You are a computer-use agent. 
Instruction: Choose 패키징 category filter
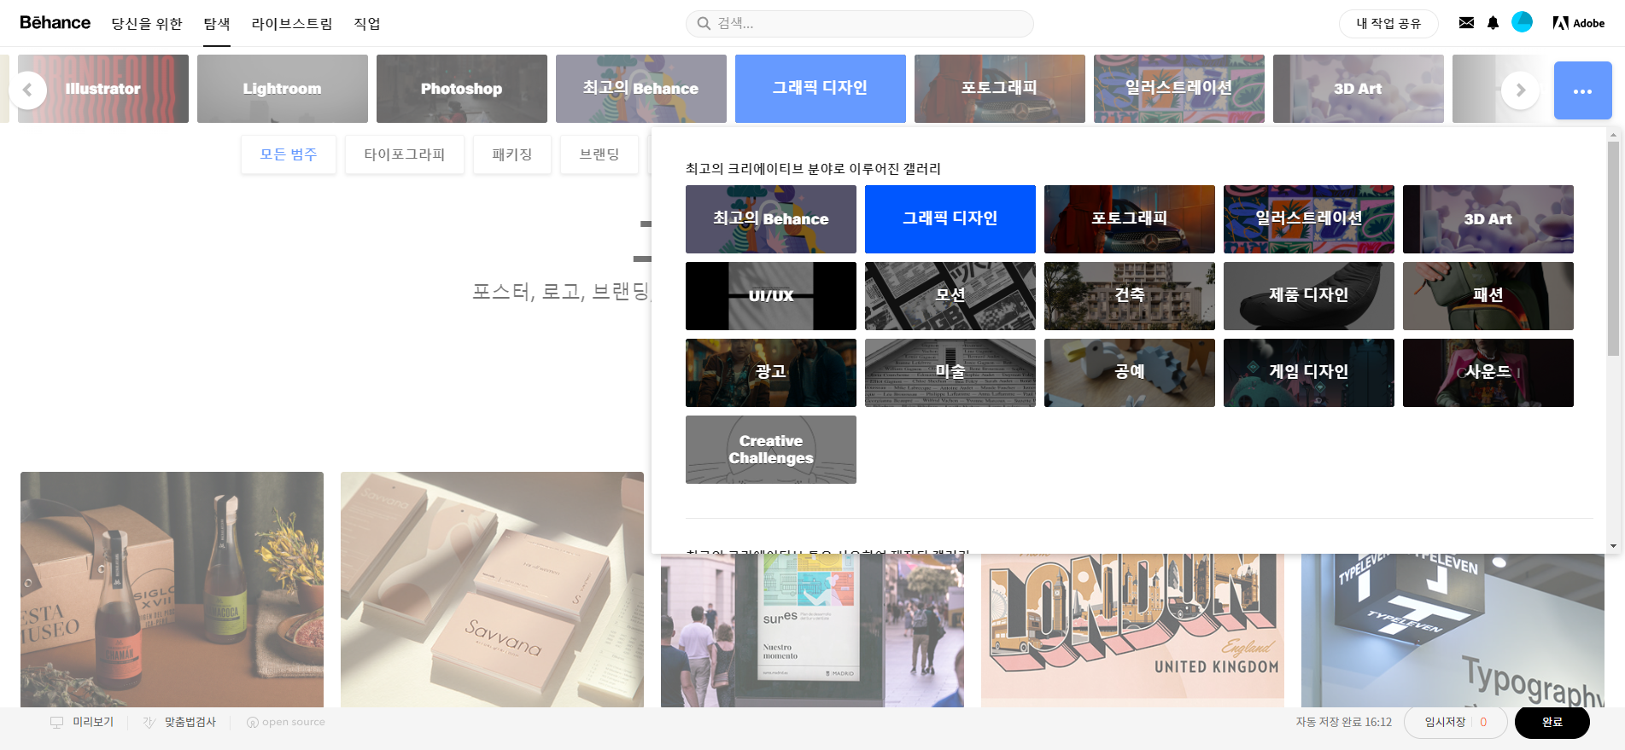click(x=512, y=154)
